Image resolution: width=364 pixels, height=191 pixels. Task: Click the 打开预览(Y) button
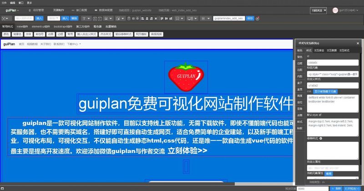(x=352, y=189)
